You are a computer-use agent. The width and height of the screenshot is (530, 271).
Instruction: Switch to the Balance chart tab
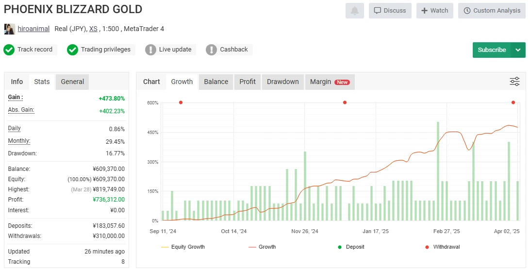(x=216, y=82)
